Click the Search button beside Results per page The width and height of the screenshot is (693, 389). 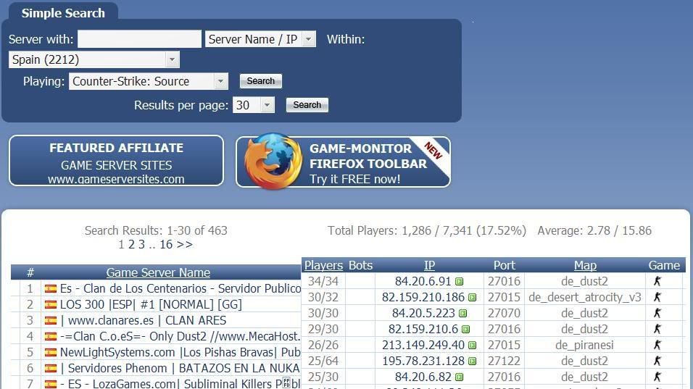click(307, 104)
